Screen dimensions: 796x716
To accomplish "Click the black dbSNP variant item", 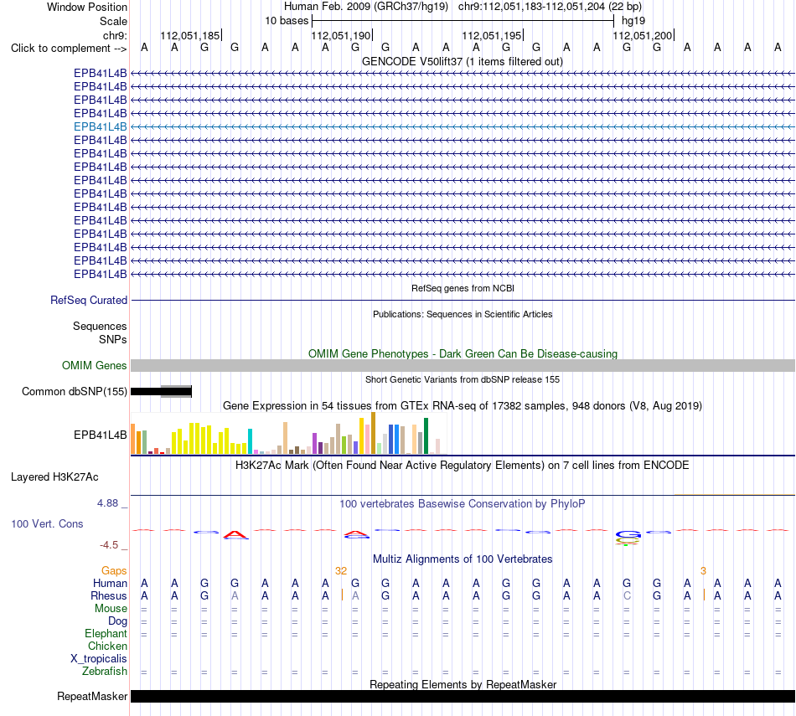I will coord(161,391).
